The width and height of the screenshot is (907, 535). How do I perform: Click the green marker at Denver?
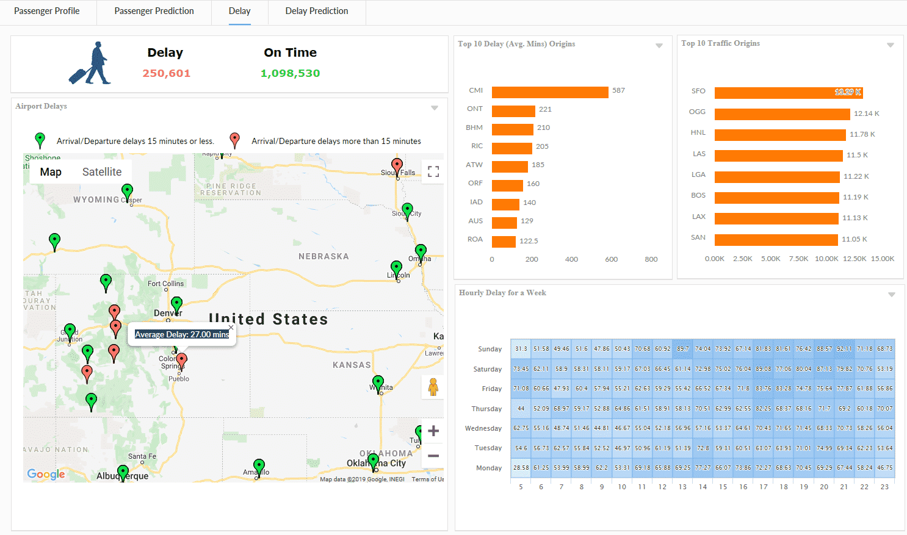coord(176,304)
